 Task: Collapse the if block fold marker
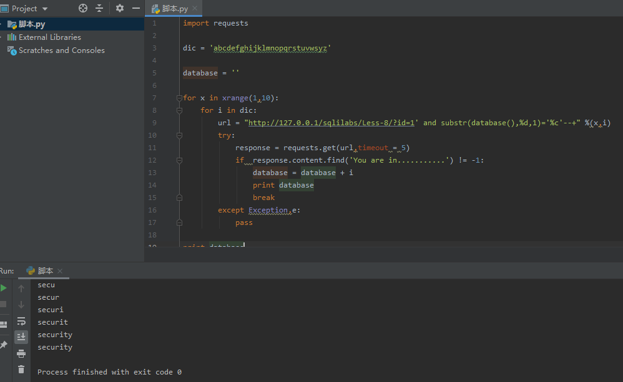tap(179, 160)
